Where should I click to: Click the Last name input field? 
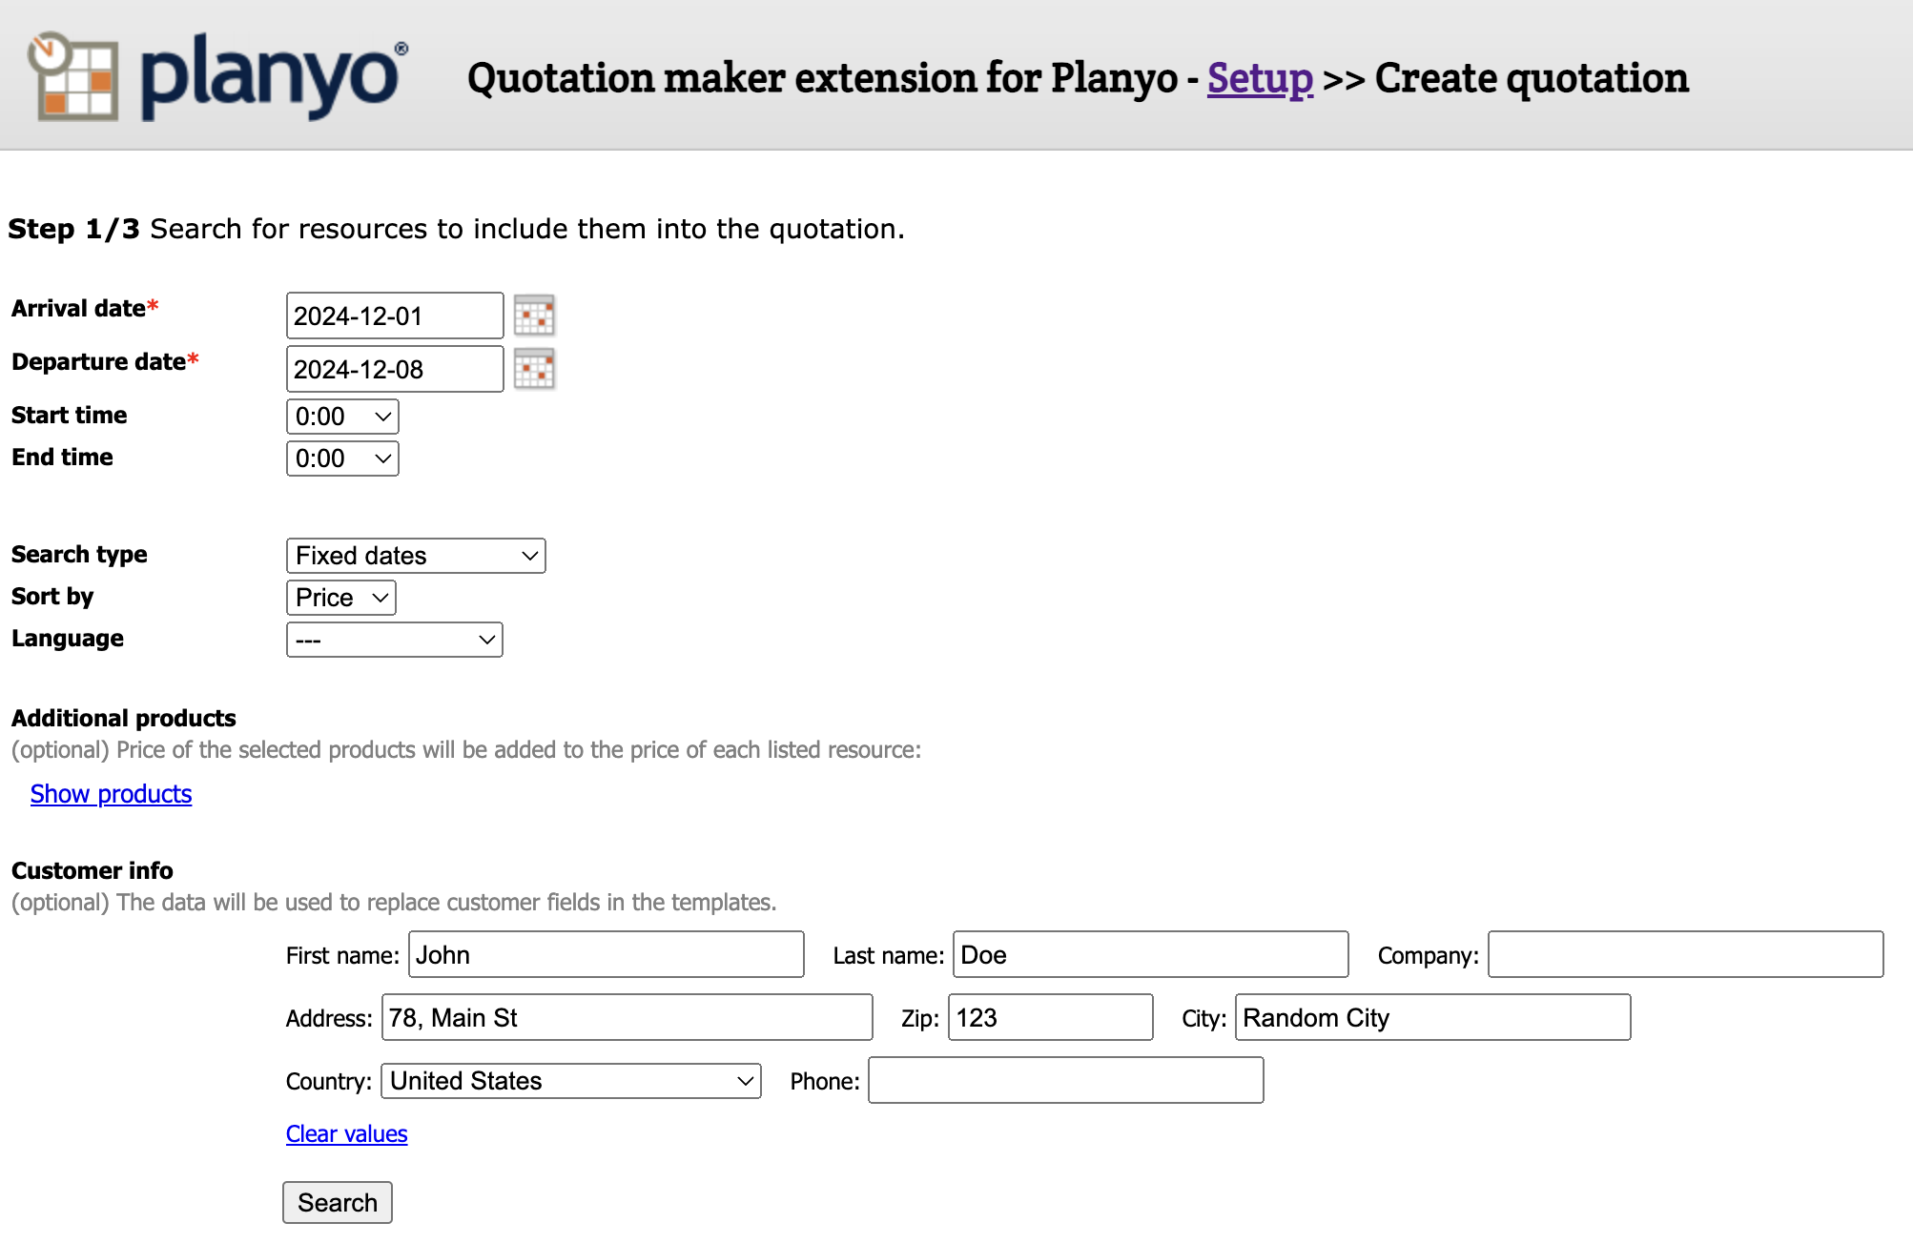[x=1150, y=955]
